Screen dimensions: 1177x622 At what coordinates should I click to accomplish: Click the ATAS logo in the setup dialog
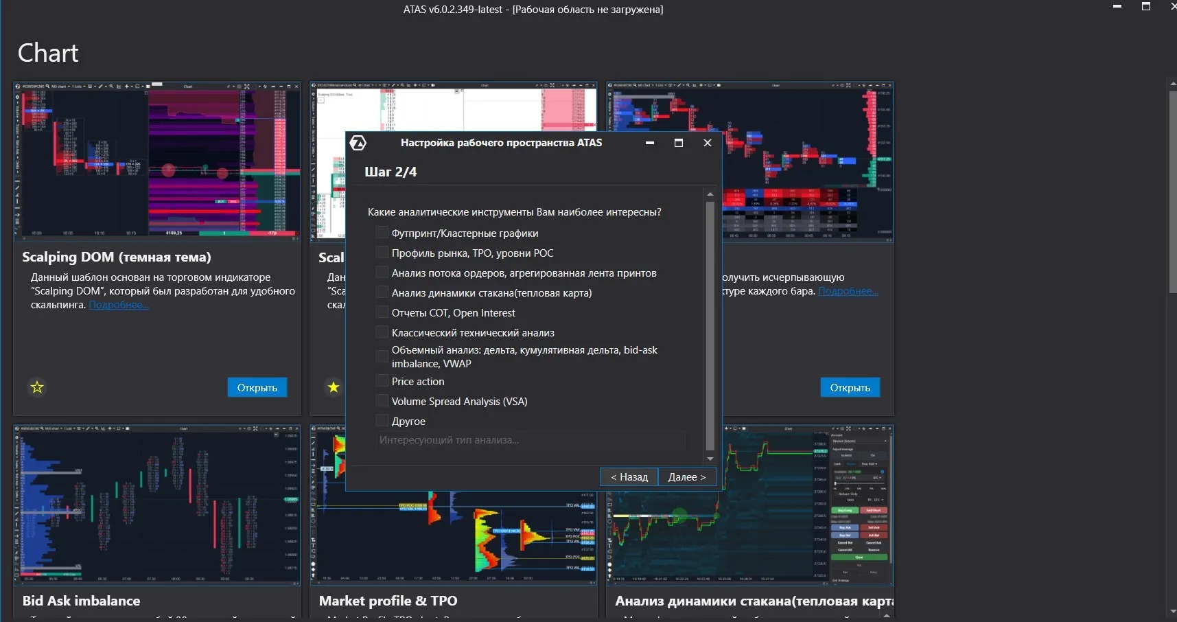point(358,143)
